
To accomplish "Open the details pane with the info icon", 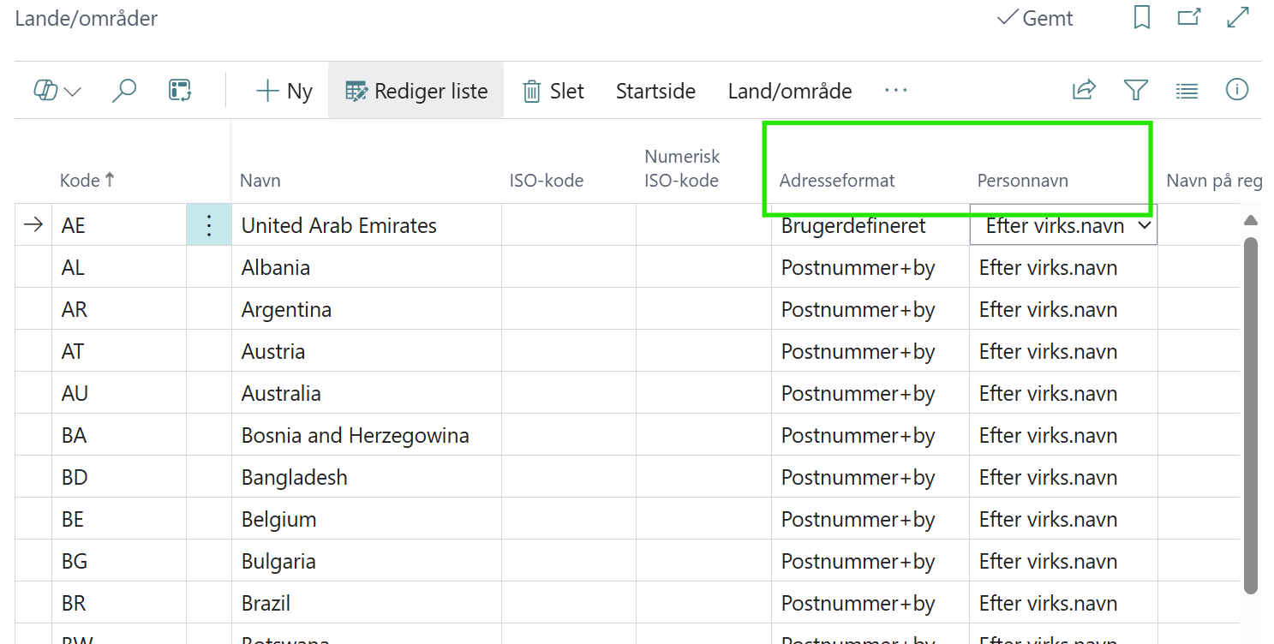I will coord(1237,89).
